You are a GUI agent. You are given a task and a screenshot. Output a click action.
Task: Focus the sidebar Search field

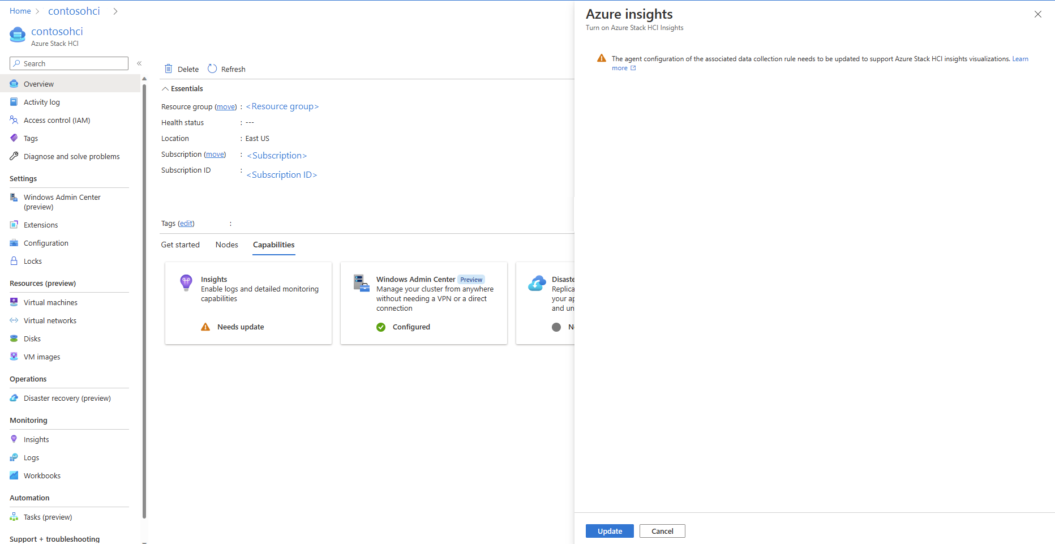pos(69,63)
